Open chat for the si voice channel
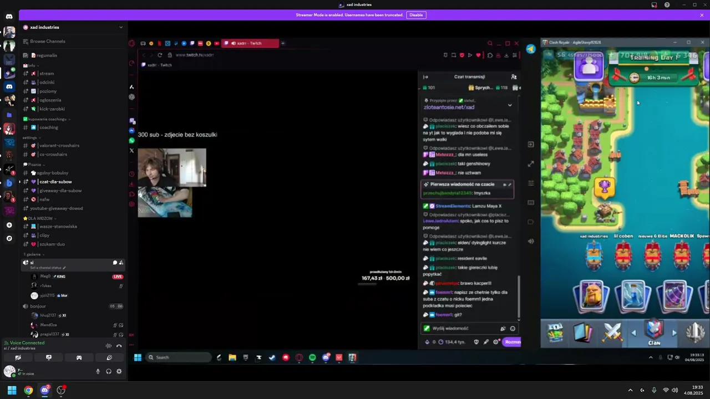The height and width of the screenshot is (399, 710). tap(115, 263)
